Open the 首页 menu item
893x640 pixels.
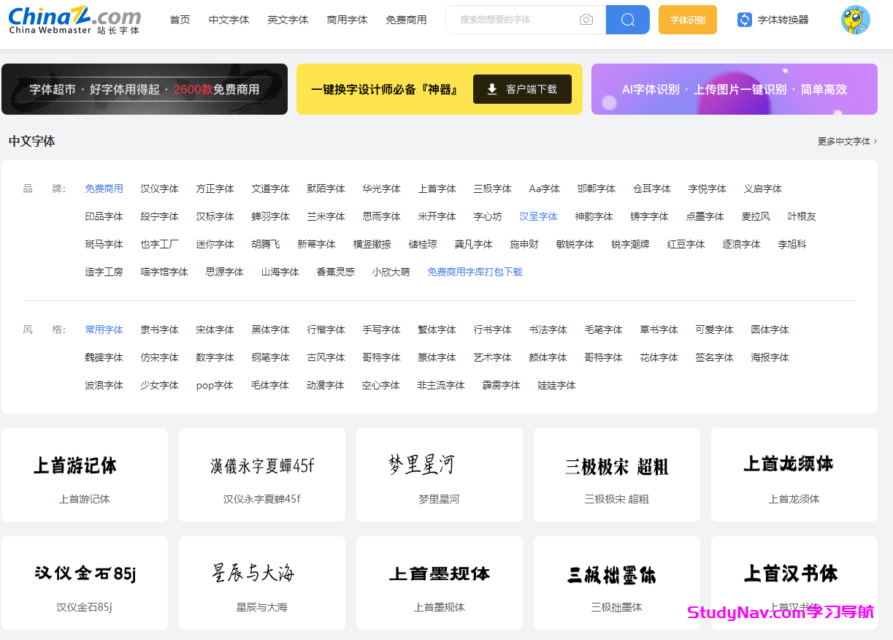(x=180, y=20)
